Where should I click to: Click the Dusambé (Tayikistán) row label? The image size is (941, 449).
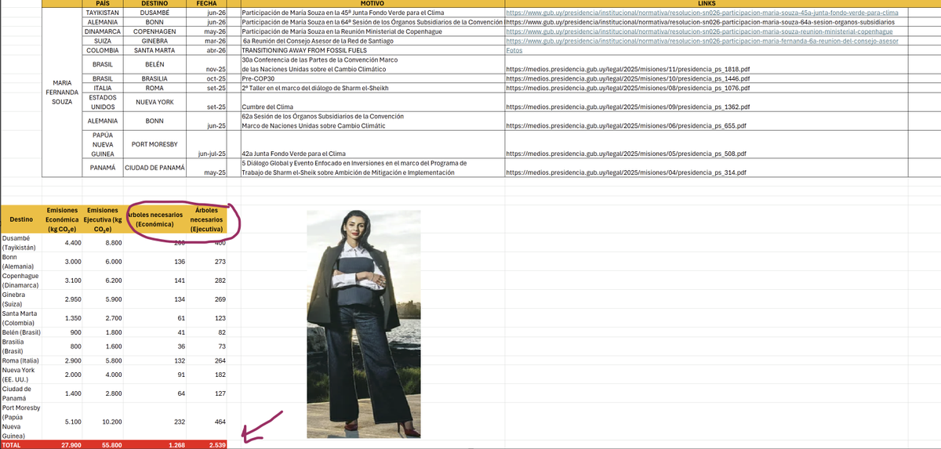click(21, 243)
